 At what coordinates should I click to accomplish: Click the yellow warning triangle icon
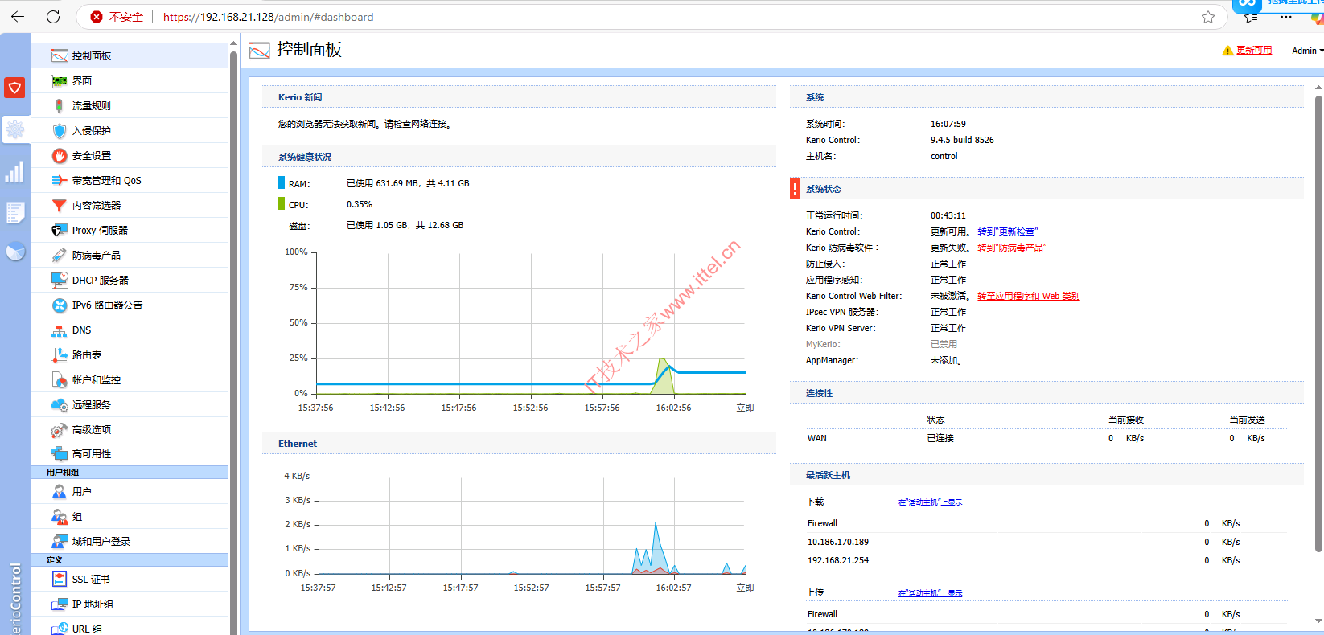1227,51
